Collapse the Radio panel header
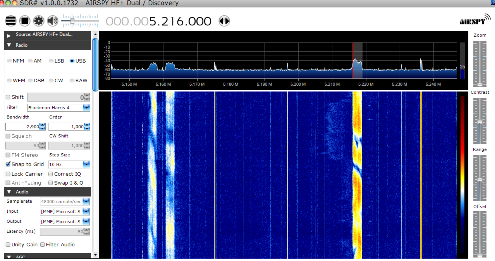Viewport: 495px width, 261px height. (x=9, y=45)
